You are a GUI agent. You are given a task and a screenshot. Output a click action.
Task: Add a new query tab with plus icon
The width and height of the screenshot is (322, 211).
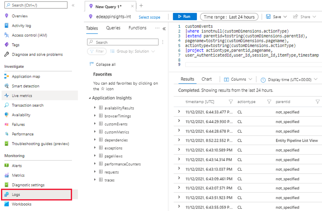[x=141, y=6]
